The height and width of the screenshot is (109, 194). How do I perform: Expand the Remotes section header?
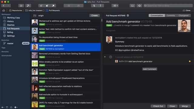pyautogui.click(x=5, y=51)
